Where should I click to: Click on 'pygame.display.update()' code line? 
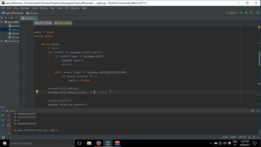pos(68,105)
